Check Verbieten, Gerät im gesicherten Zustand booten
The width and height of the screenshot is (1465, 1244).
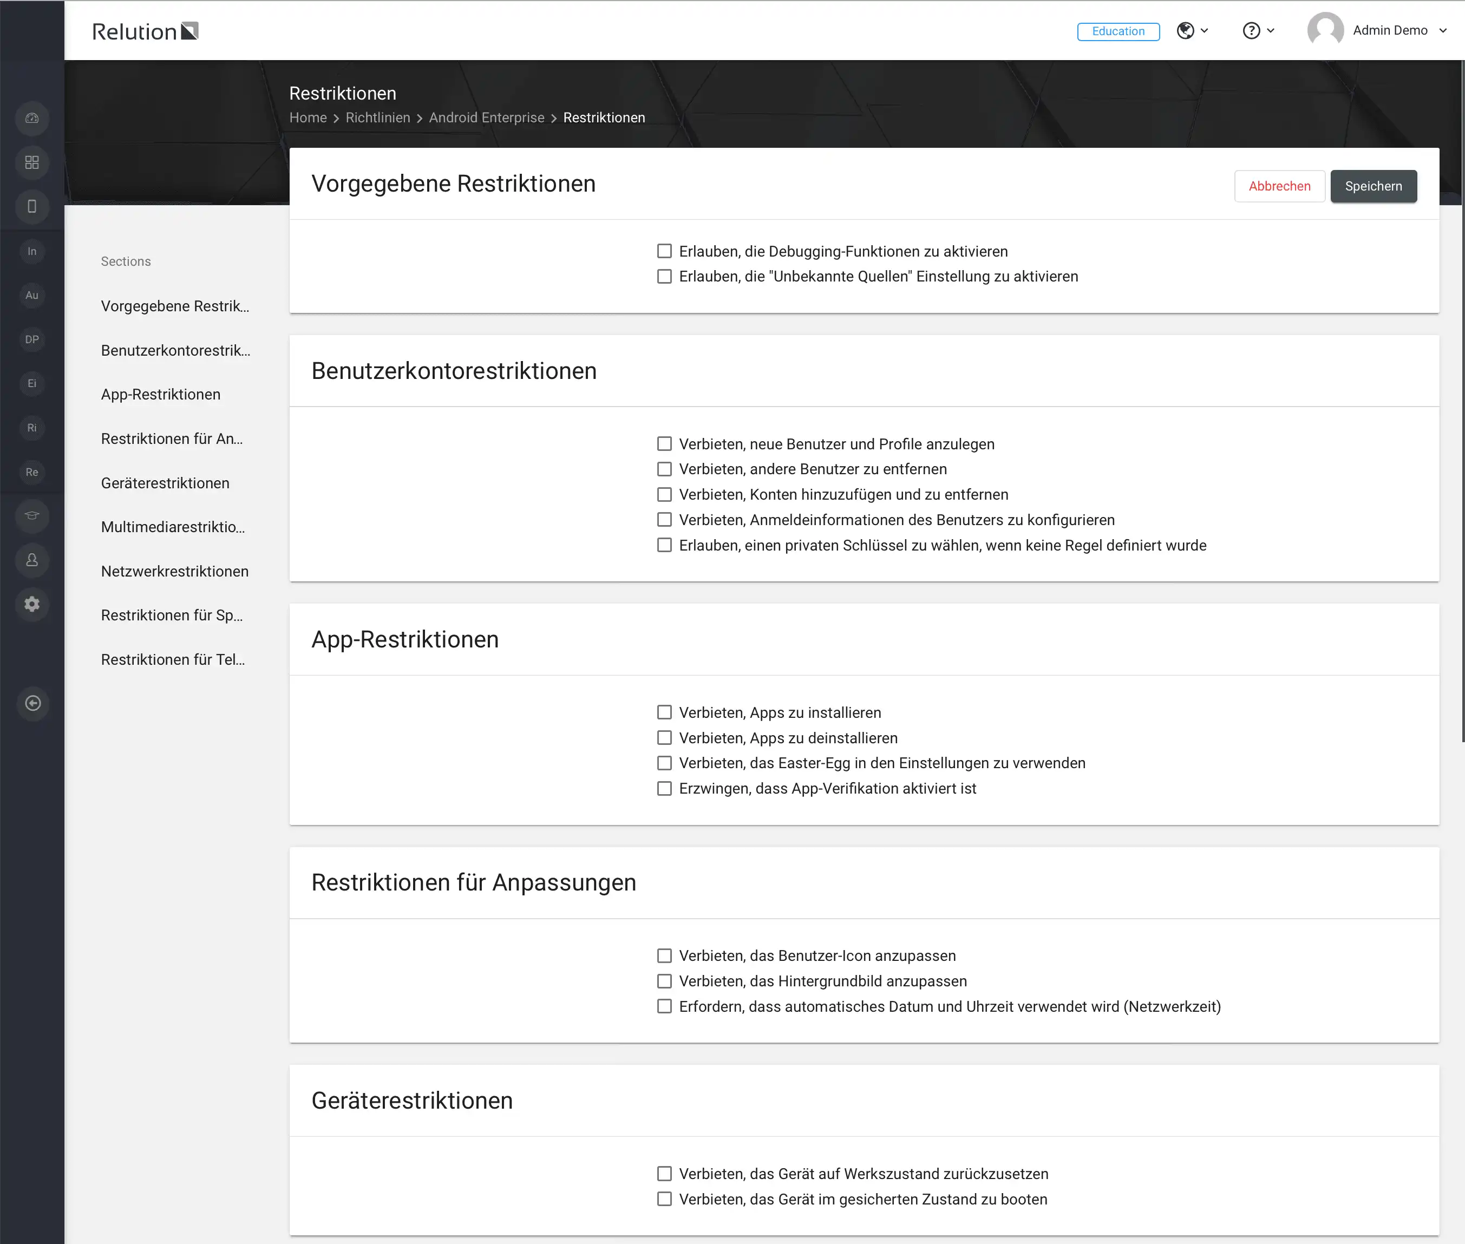pyautogui.click(x=664, y=1199)
